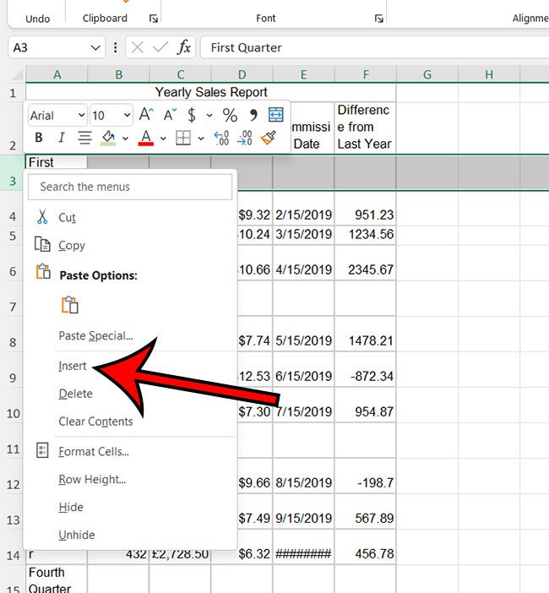Image resolution: width=549 pixels, height=593 pixels.
Task: Apply percent style format
Action: (230, 115)
